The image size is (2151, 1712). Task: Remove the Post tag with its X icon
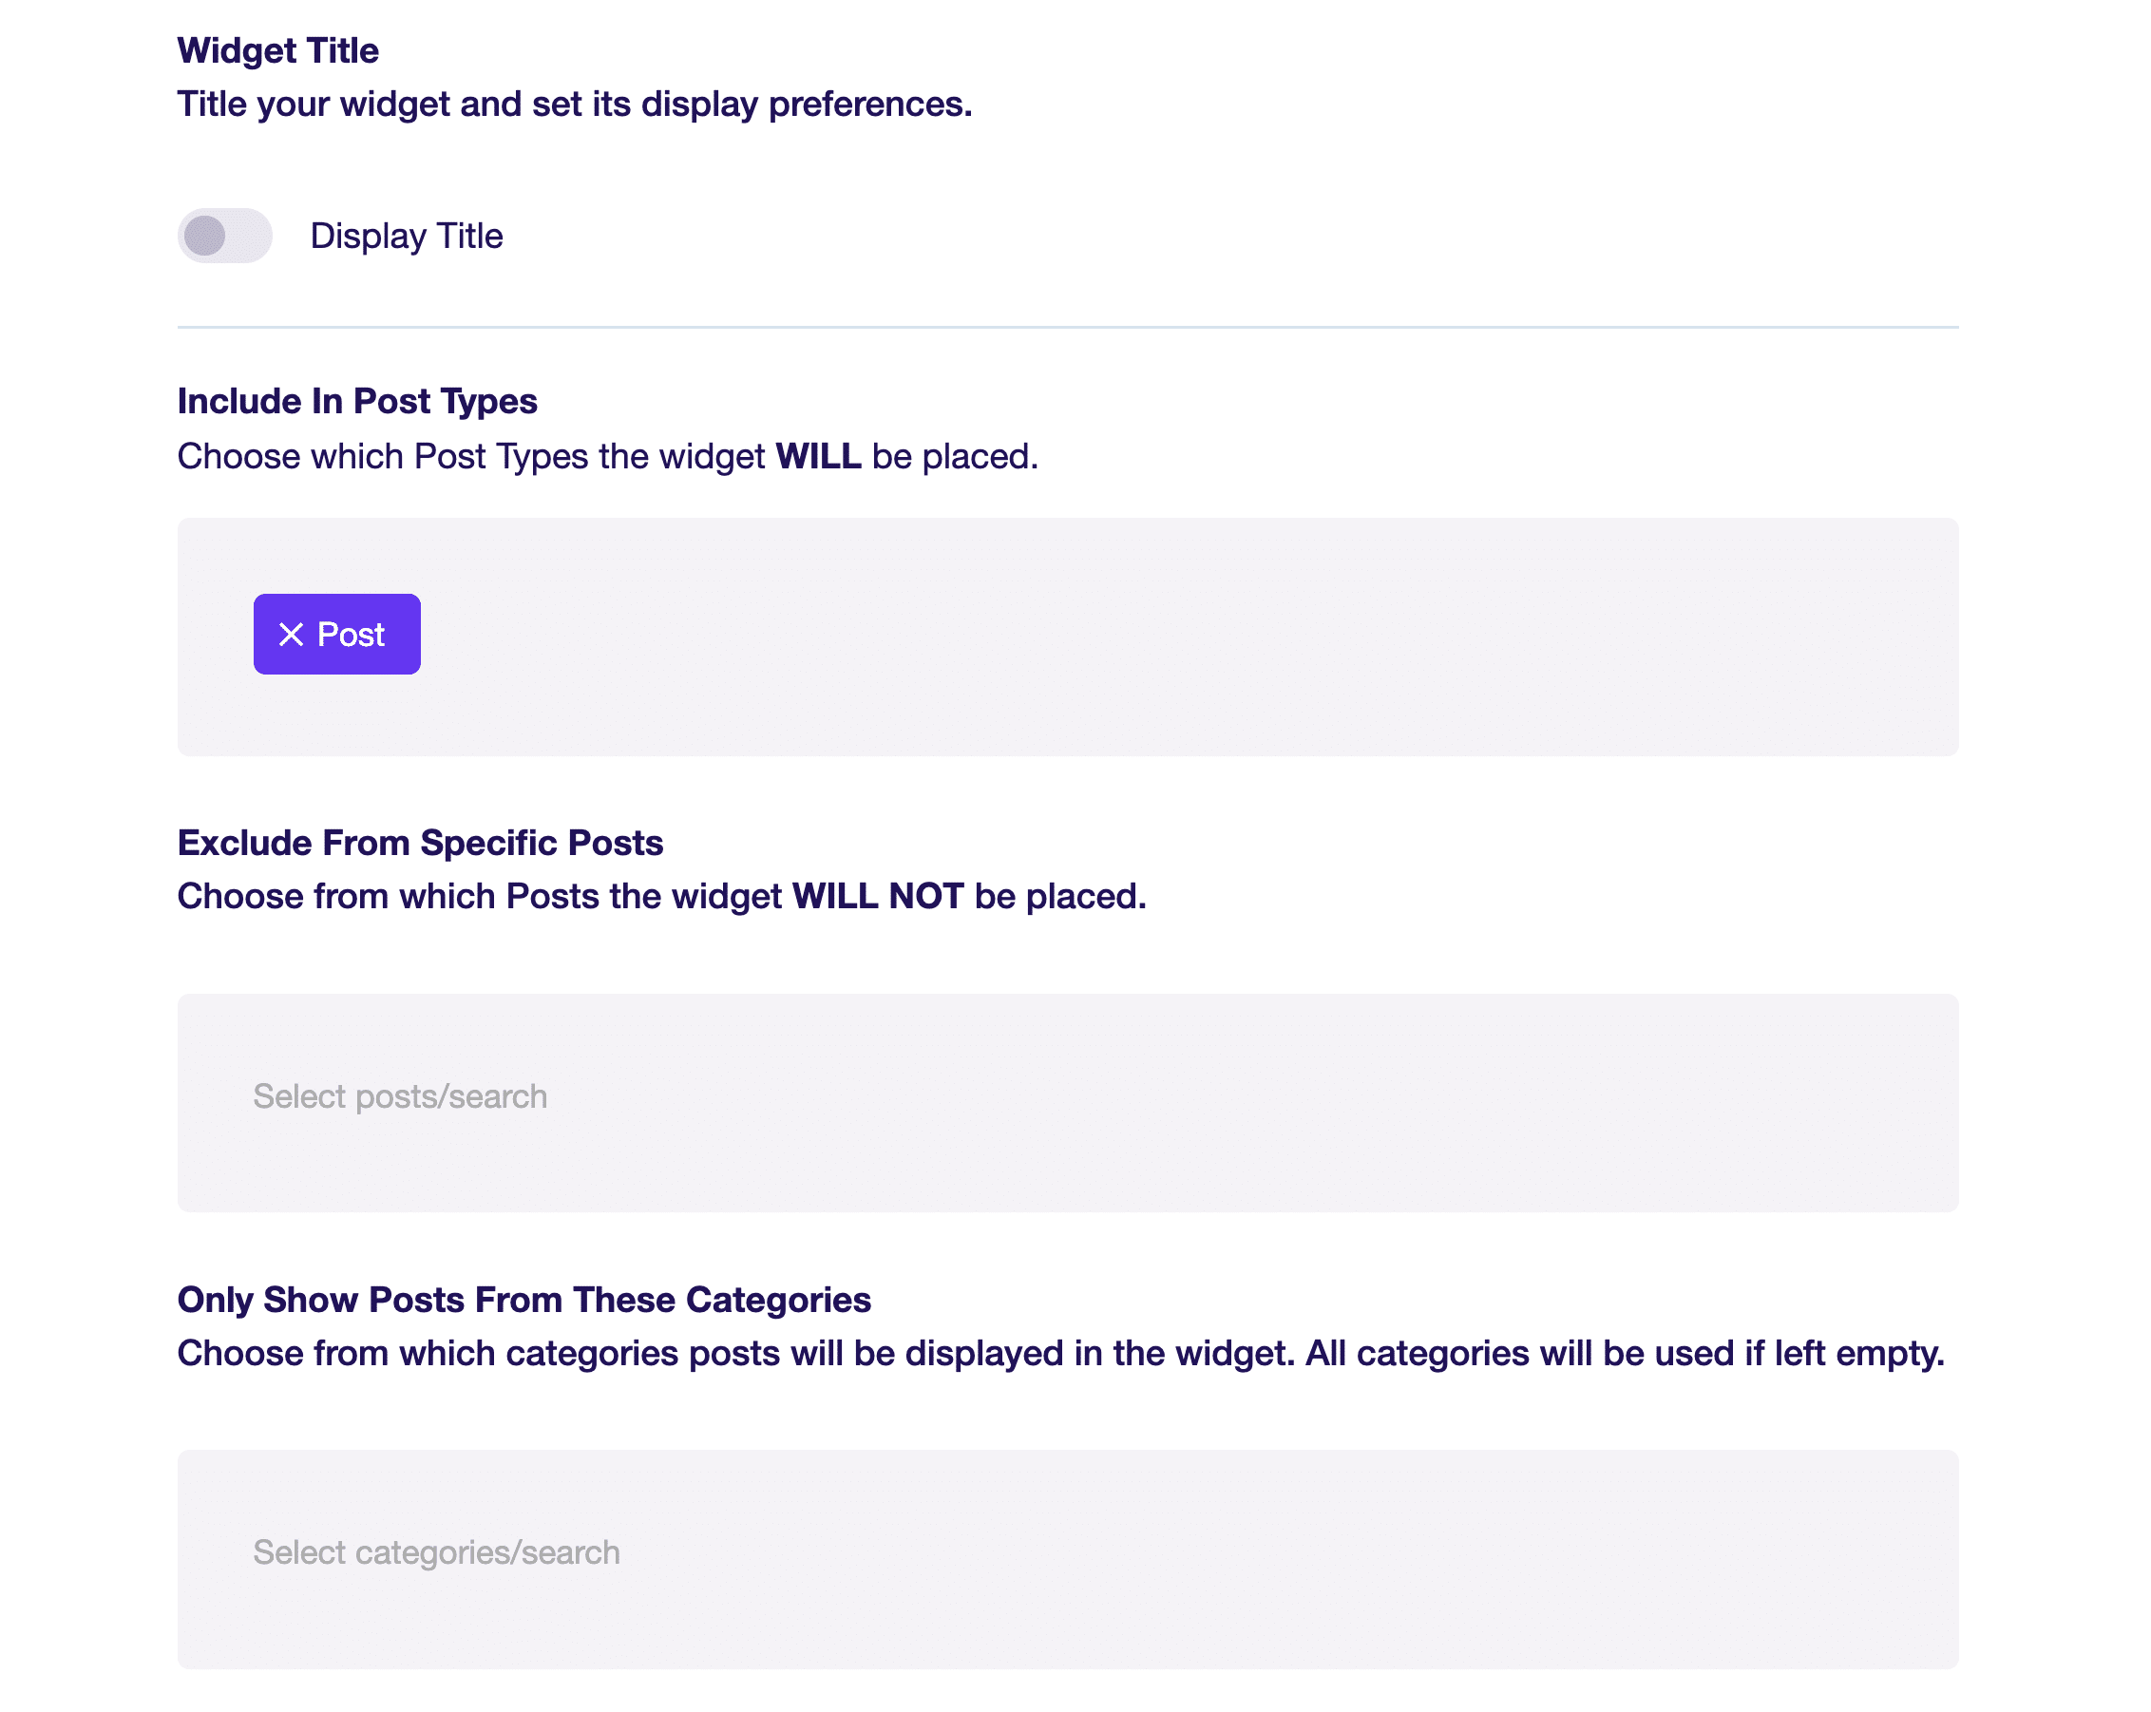pos(291,635)
